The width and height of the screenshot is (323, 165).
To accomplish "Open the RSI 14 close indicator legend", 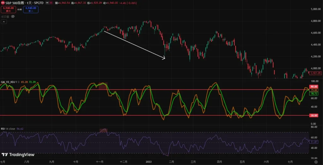I will pyautogui.click(x=8, y=129).
